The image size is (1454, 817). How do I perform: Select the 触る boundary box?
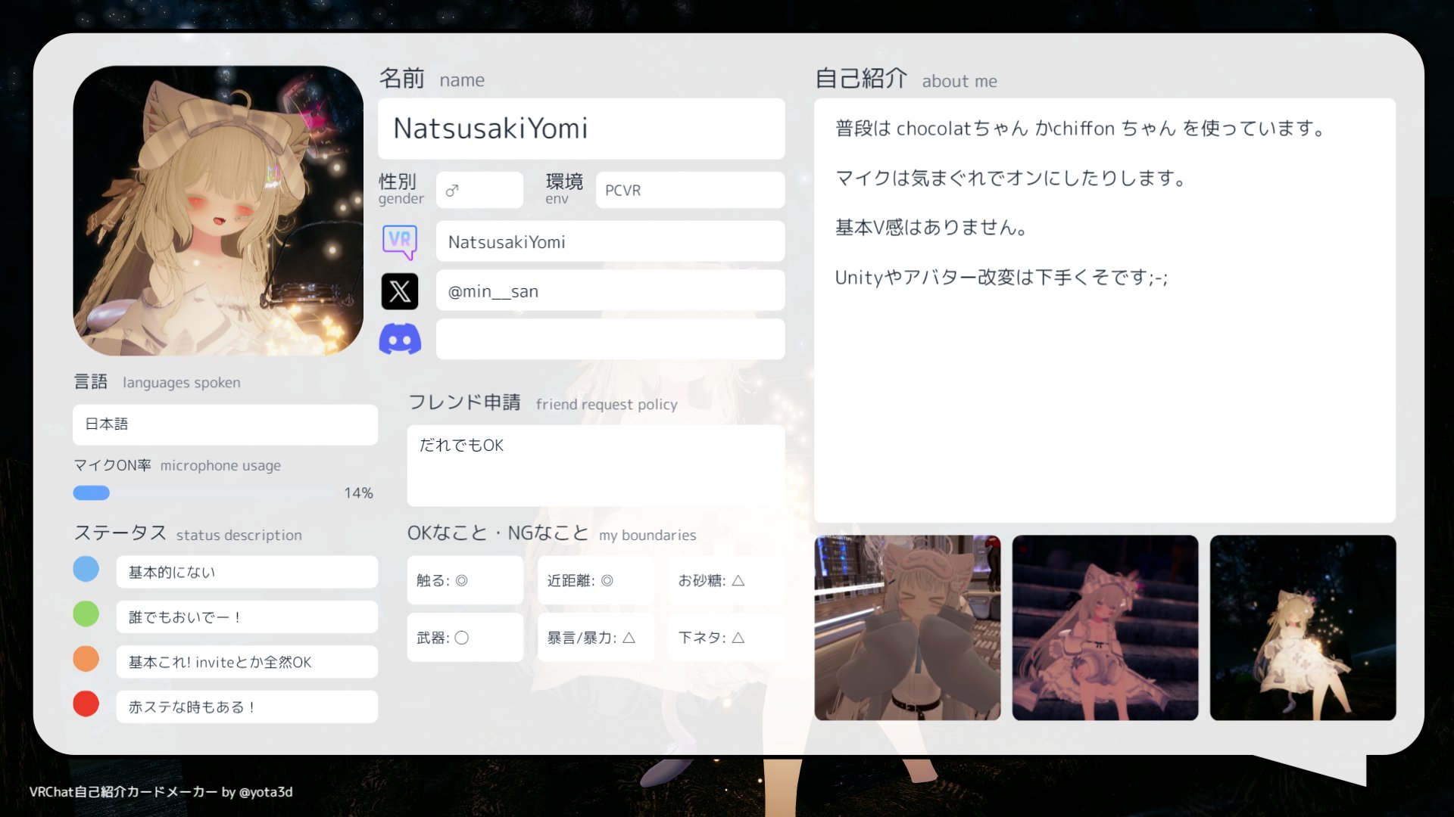click(465, 580)
